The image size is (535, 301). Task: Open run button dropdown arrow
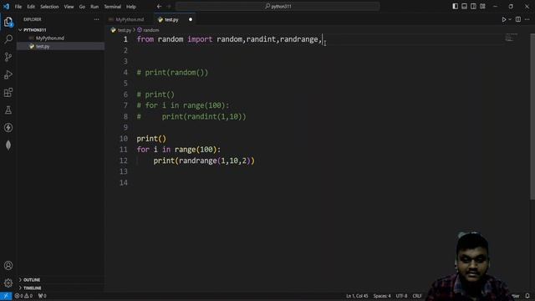510,19
